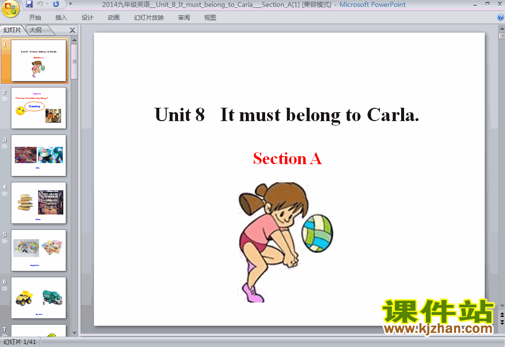
Task: Click the thumbnail pane scrollbar thumb
Action: pyautogui.click(x=74, y=61)
